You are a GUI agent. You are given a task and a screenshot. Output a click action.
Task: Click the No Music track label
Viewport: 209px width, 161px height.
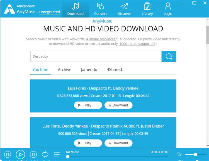point(72,152)
